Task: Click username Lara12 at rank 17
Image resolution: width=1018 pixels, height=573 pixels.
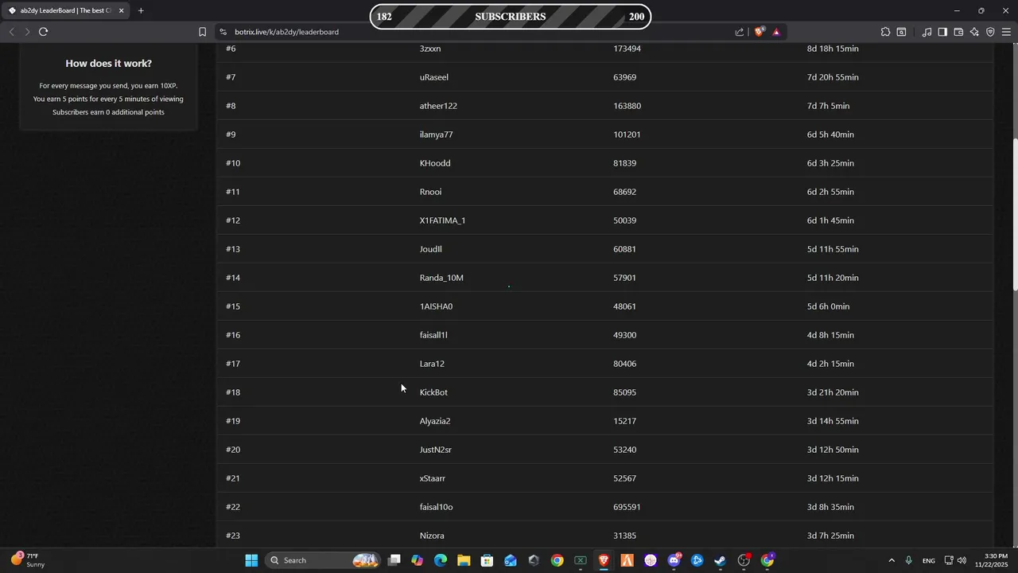Action: coord(432,364)
